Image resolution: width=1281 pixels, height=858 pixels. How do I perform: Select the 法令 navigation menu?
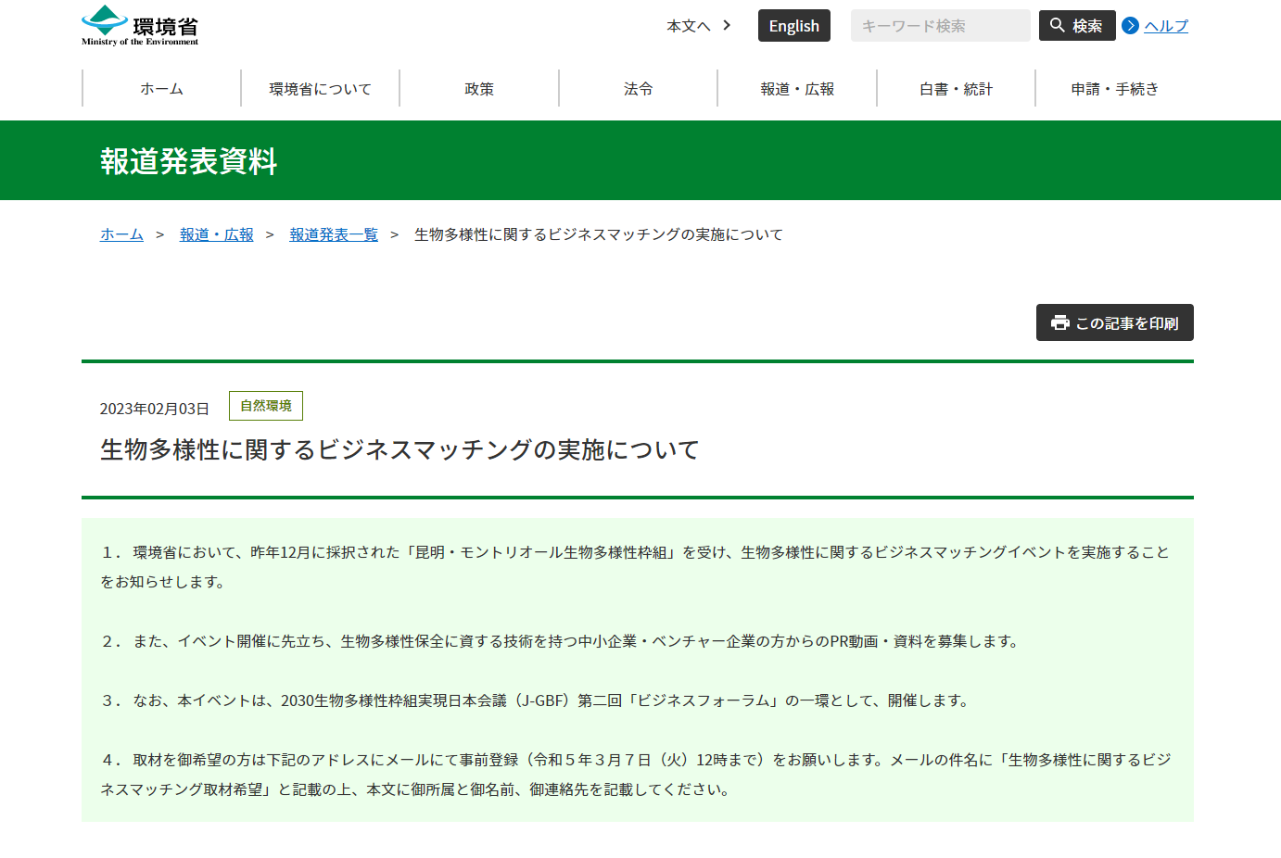tap(638, 89)
